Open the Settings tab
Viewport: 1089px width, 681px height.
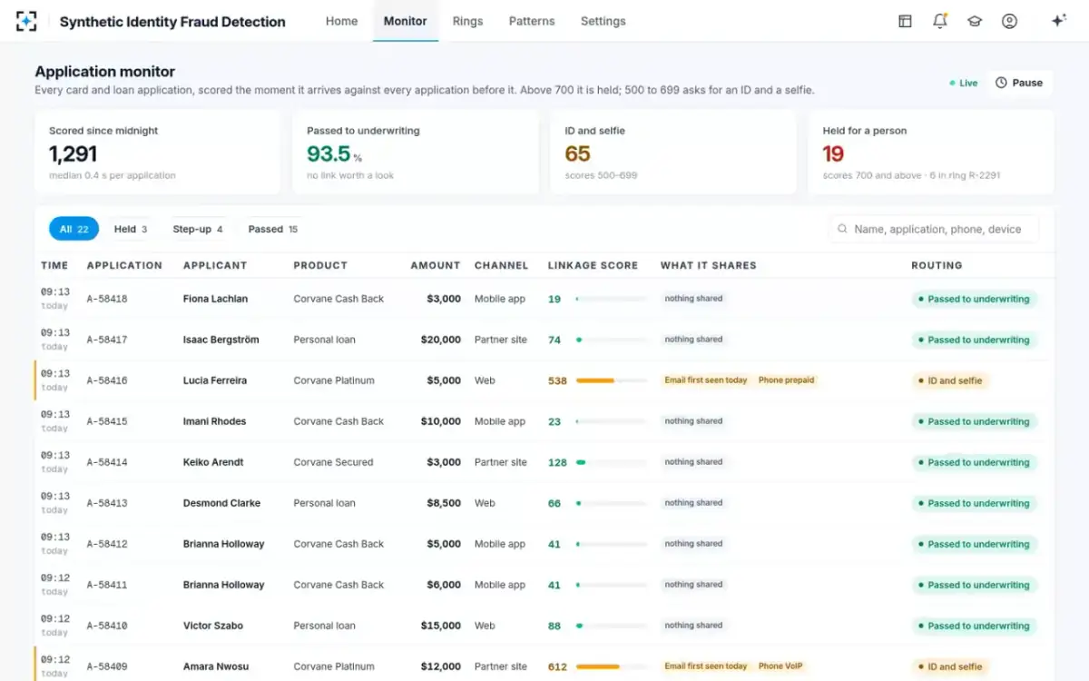(603, 21)
